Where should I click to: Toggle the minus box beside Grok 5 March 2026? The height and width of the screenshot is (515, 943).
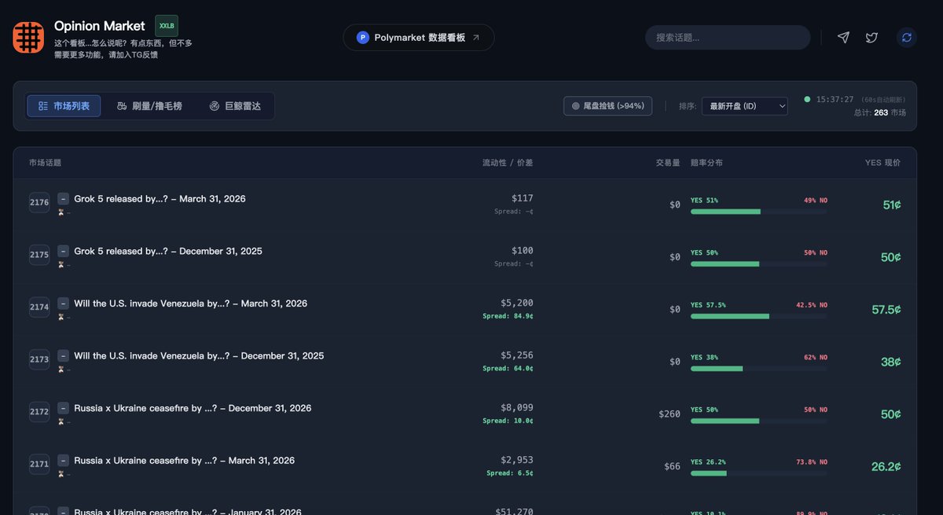point(64,199)
